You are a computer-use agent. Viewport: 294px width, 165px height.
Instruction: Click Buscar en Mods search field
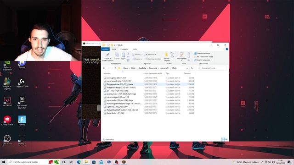(x=211, y=68)
